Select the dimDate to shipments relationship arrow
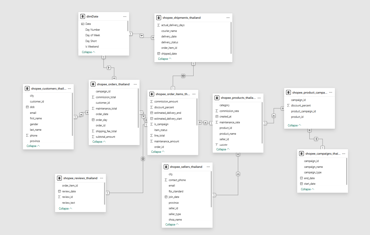 (x=142, y=36)
